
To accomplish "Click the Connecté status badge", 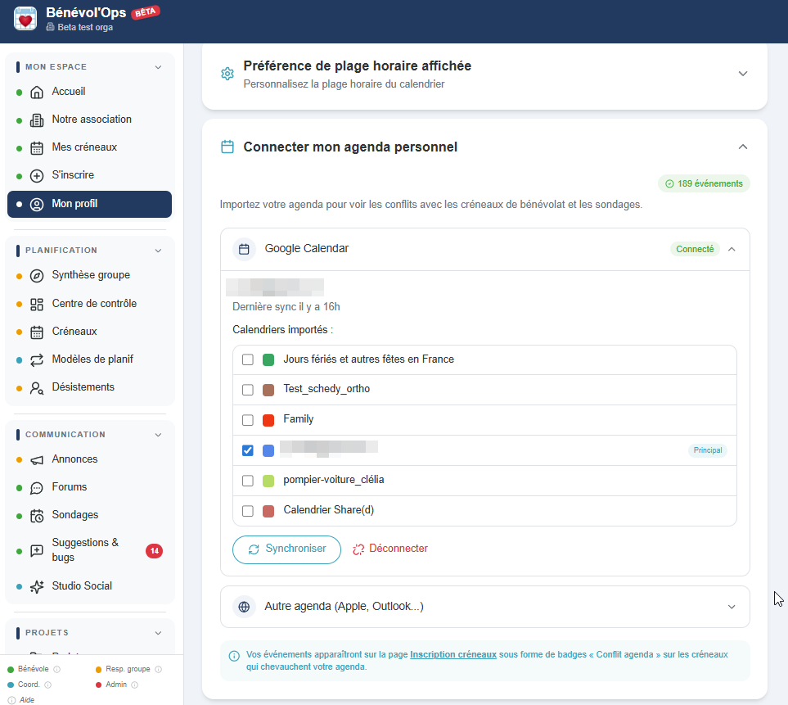I will coord(695,249).
